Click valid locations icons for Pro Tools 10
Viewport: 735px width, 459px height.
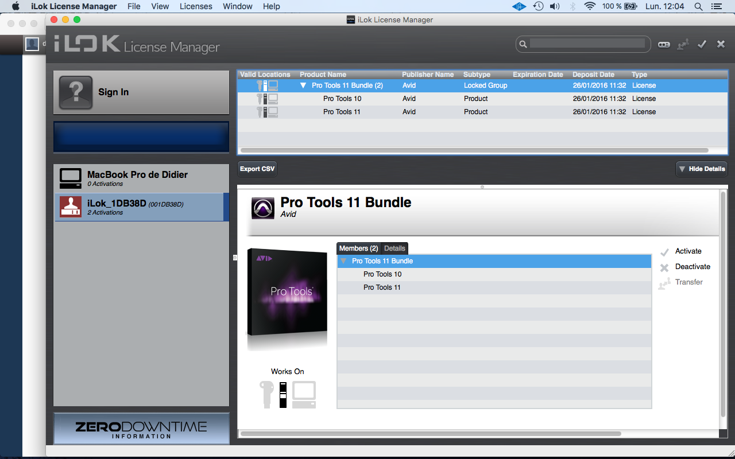[x=268, y=99]
